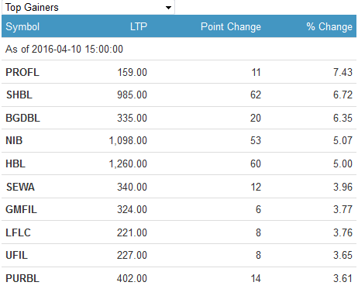Open the Top Gainers dropdown
Viewport: 358px width, 289px height.
click(88, 7)
